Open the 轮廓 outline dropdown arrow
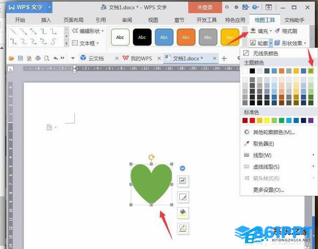Viewport: 318px width, 249px height. [x=271, y=43]
